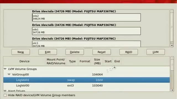This screenshot has width=177, height=99.
Task: Open the LVM setup button
Action: pos(155,52)
